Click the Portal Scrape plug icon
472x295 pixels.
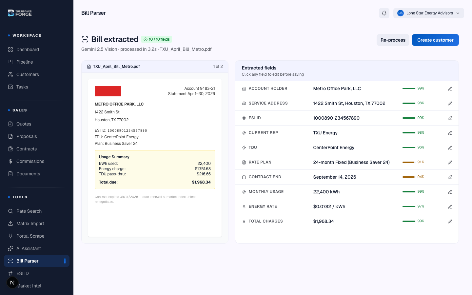pyautogui.click(x=10, y=236)
